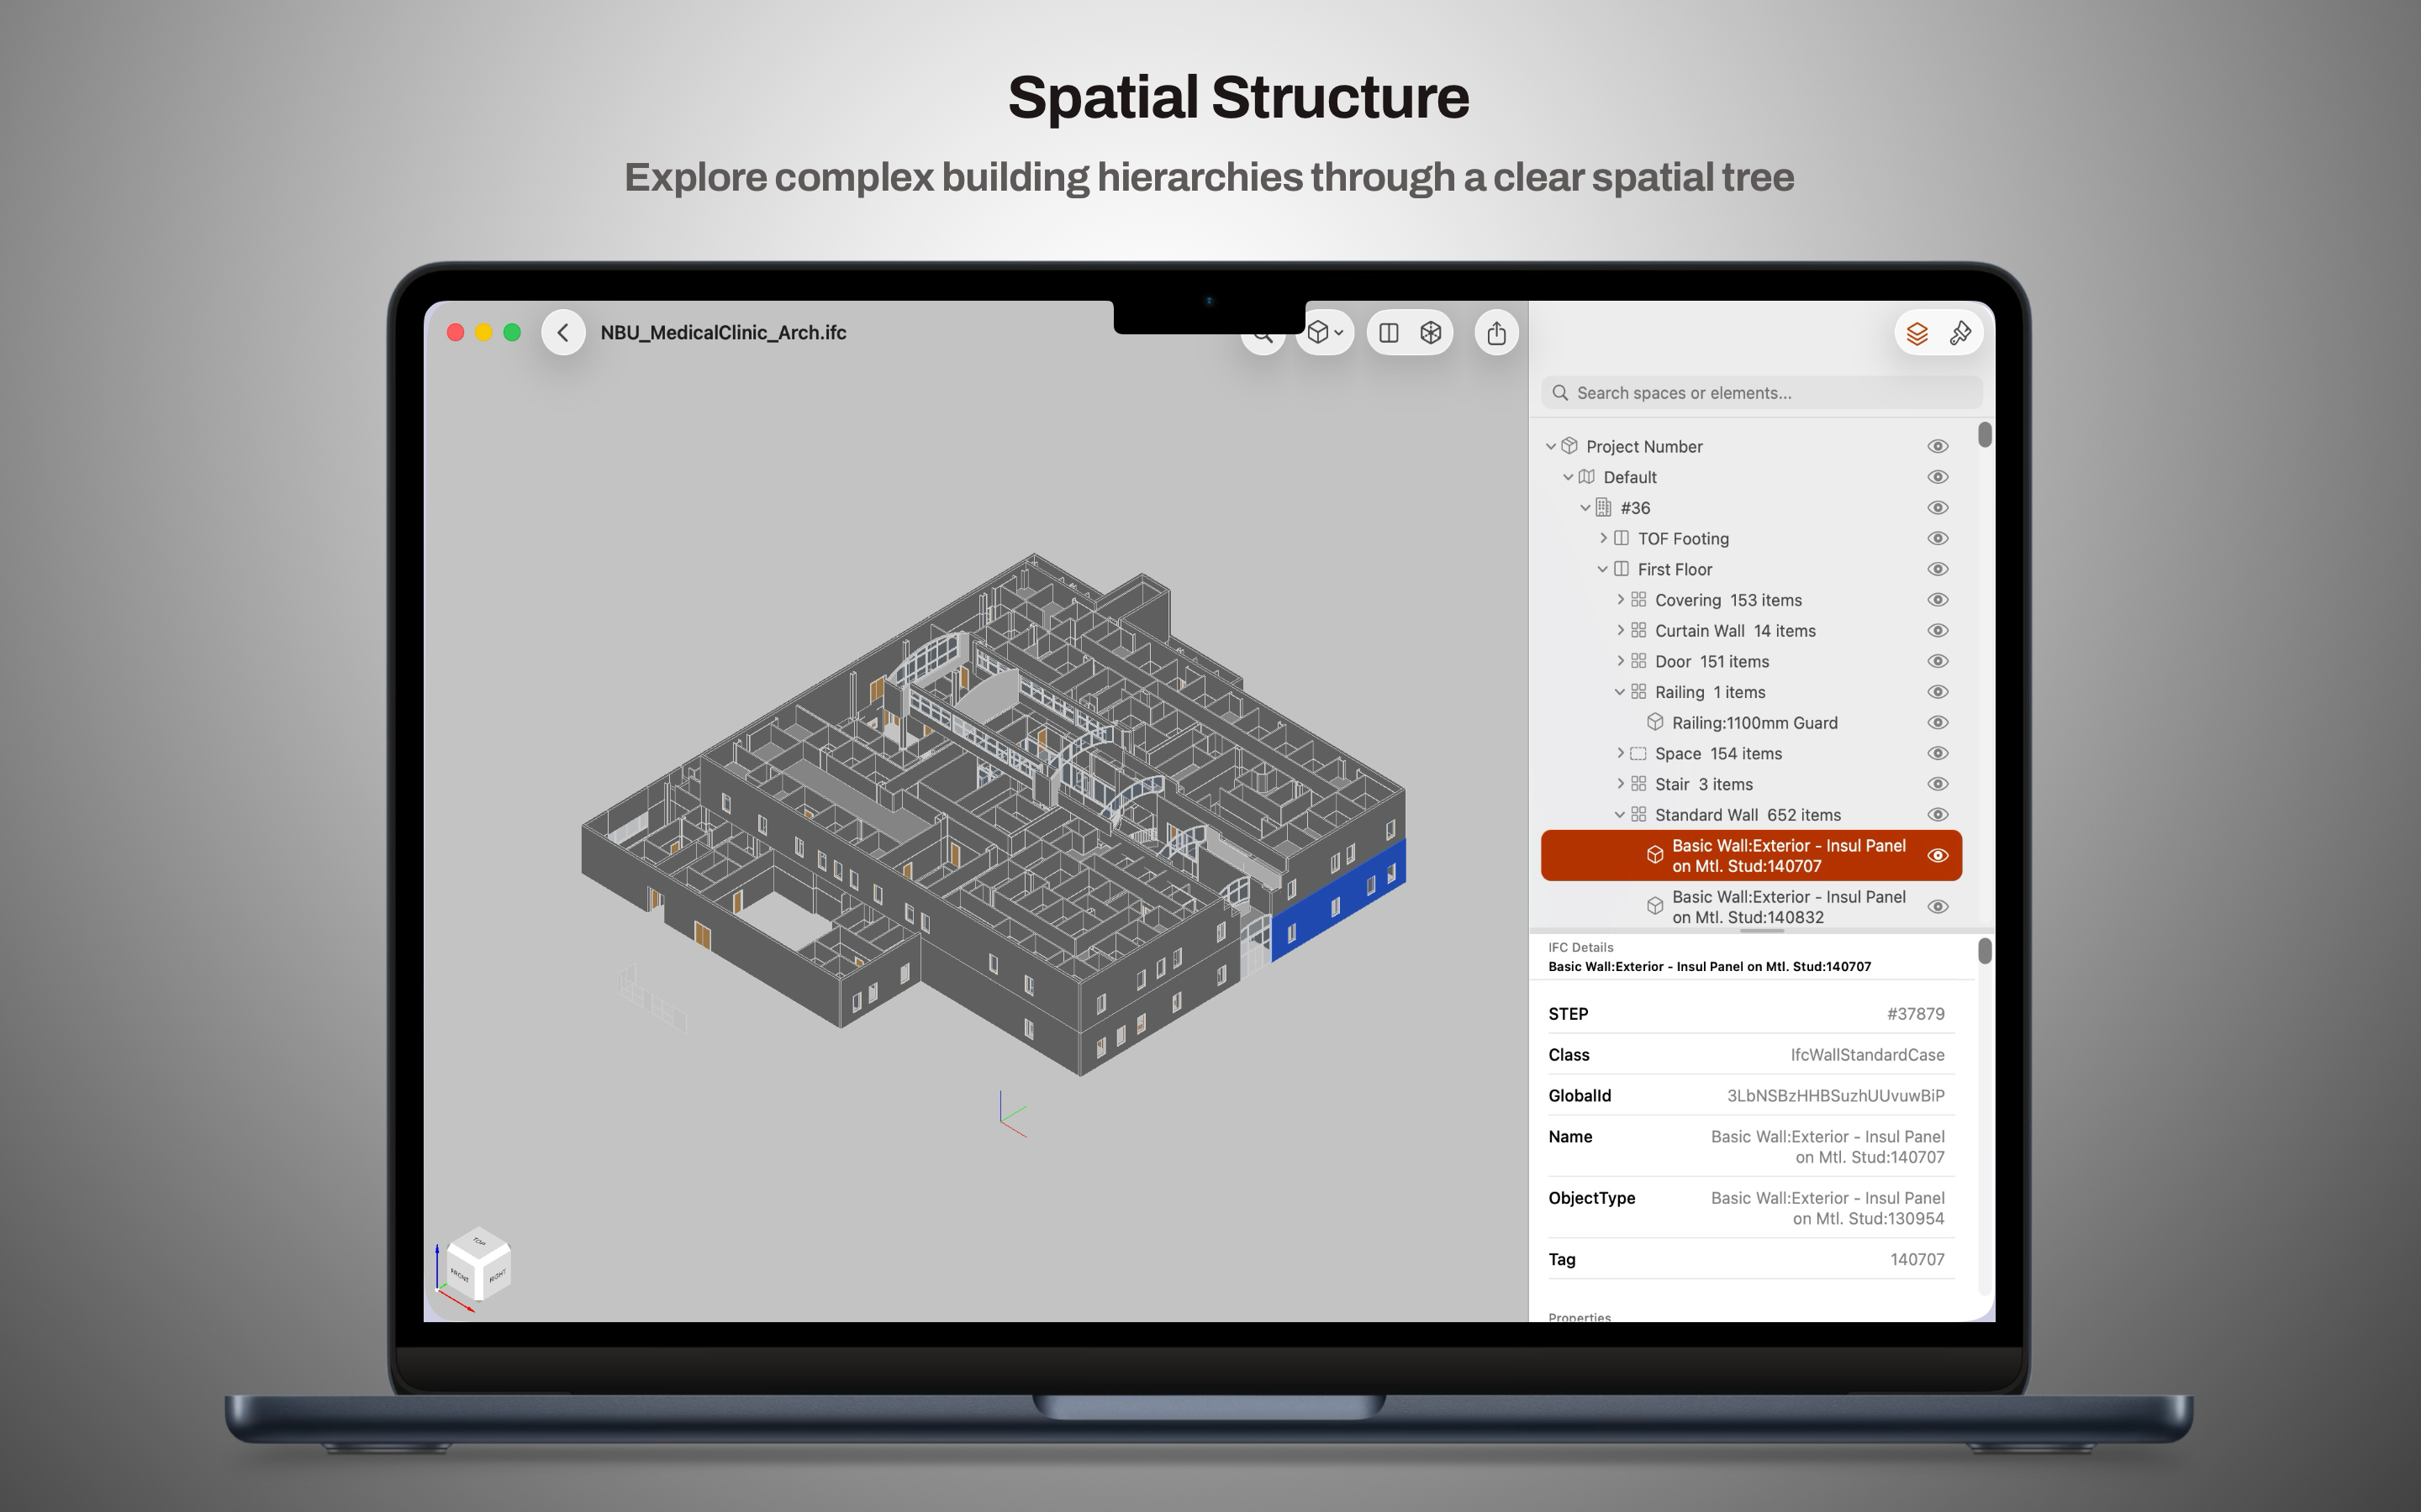Click the IFC Details panel scrollbar

pos(1985,951)
